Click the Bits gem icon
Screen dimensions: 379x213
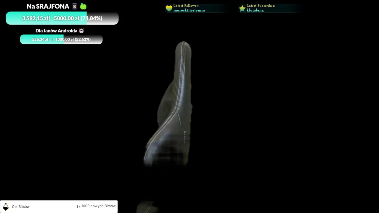coord(6,206)
